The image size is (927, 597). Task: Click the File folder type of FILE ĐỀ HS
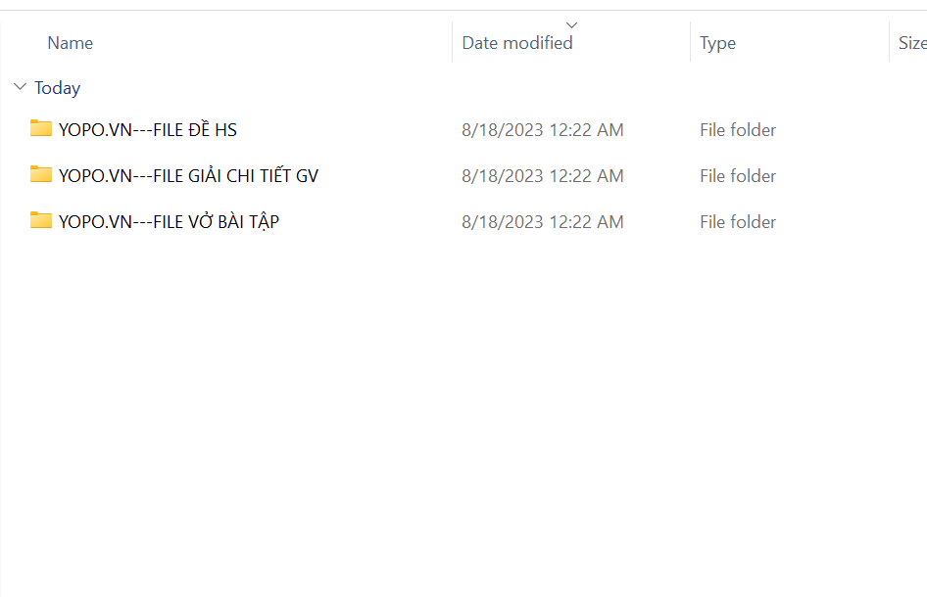(x=737, y=129)
